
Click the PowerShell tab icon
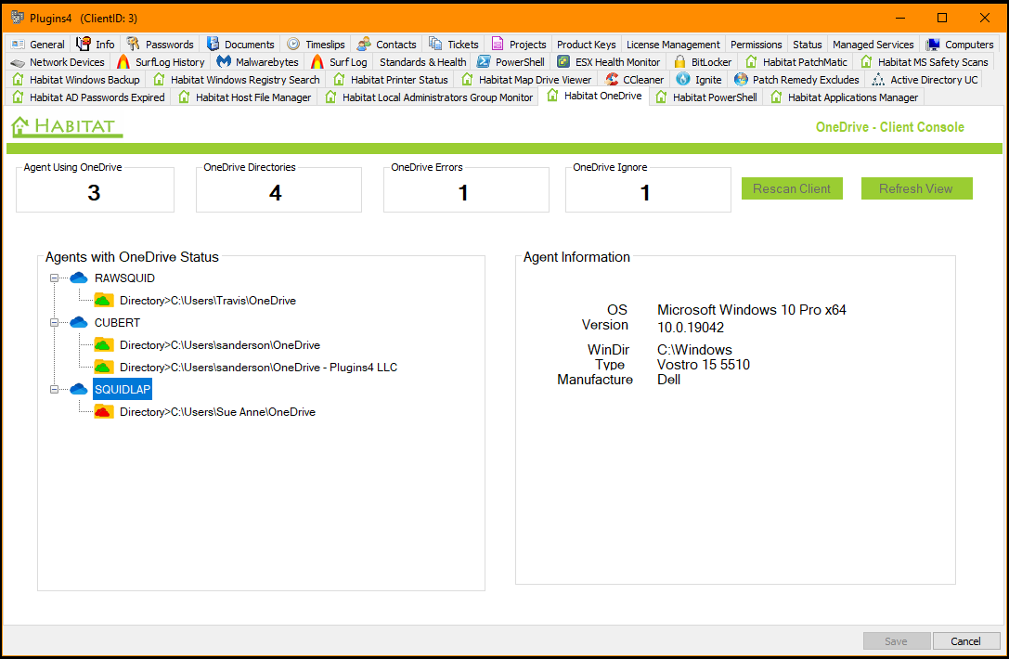point(484,62)
